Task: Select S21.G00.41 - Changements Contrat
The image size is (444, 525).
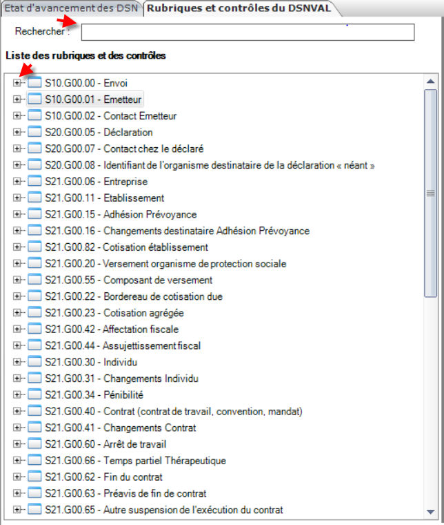Action: [120, 428]
